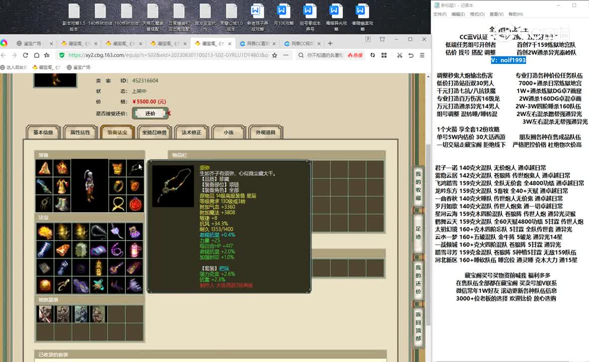Click the 组号零成本养号 desktop document
The height and width of the screenshot is (362, 589).
tap(310, 17)
